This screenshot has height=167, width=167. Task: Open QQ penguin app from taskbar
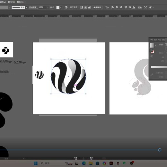click(x=118, y=163)
